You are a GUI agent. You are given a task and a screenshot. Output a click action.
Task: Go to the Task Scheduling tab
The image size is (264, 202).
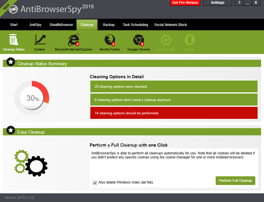[x=135, y=25]
